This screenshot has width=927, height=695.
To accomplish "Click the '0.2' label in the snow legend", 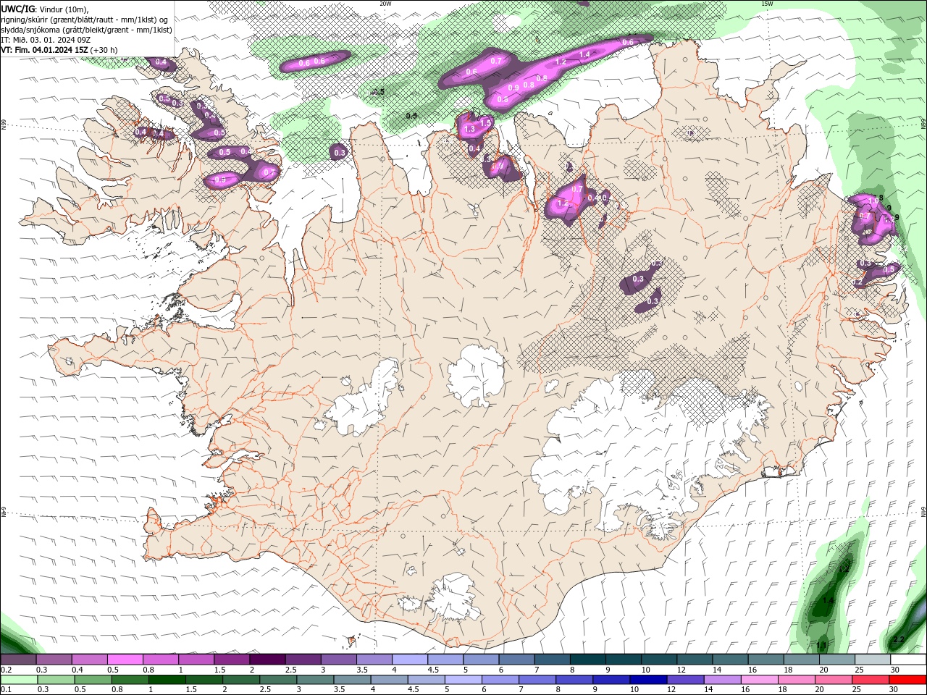I will click(x=6, y=670).
